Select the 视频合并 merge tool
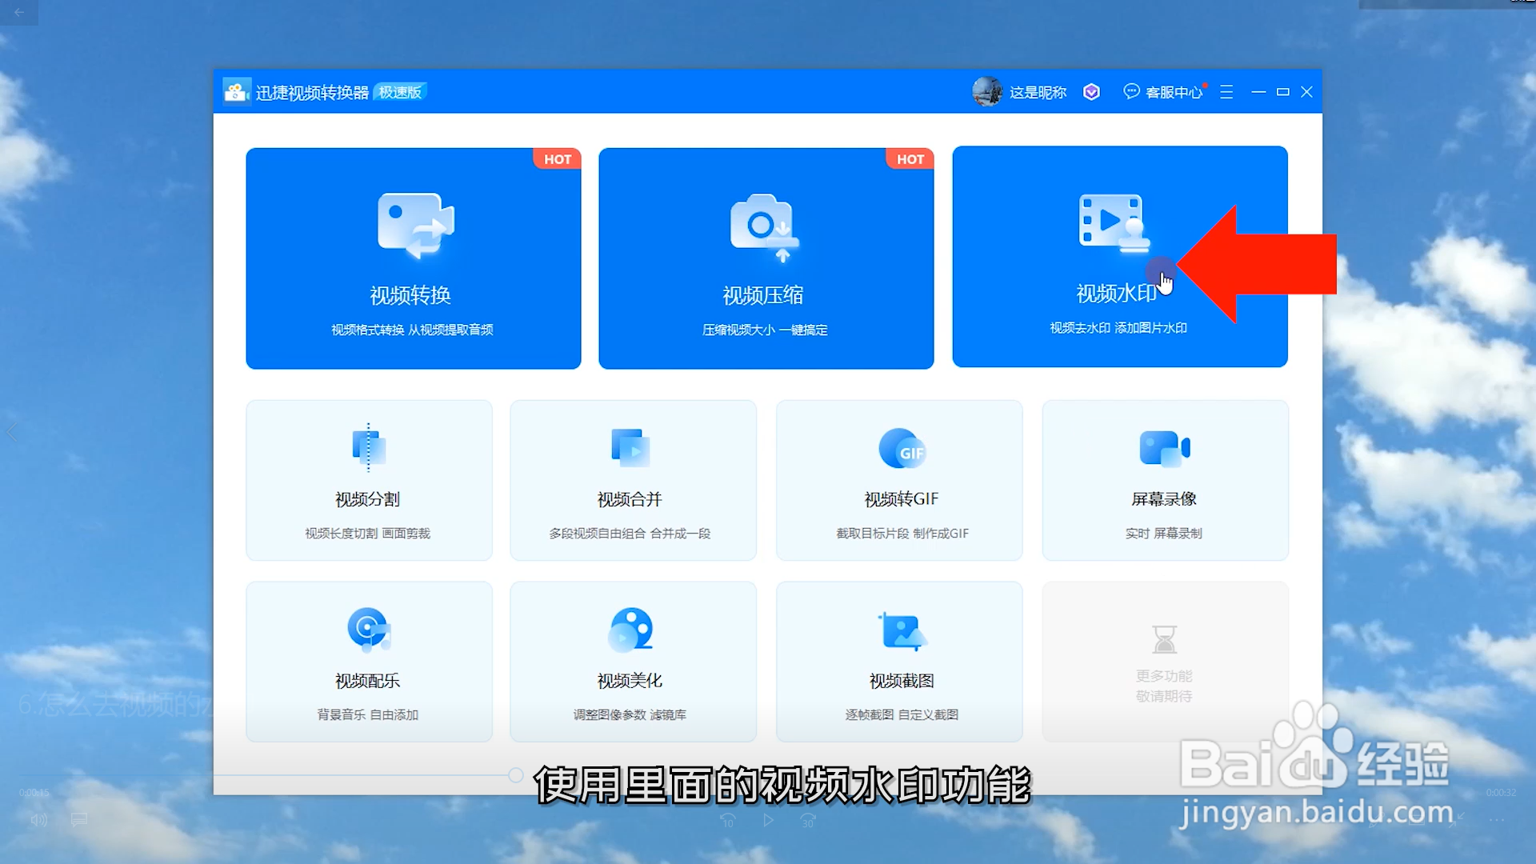1536x864 pixels. (x=632, y=480)
